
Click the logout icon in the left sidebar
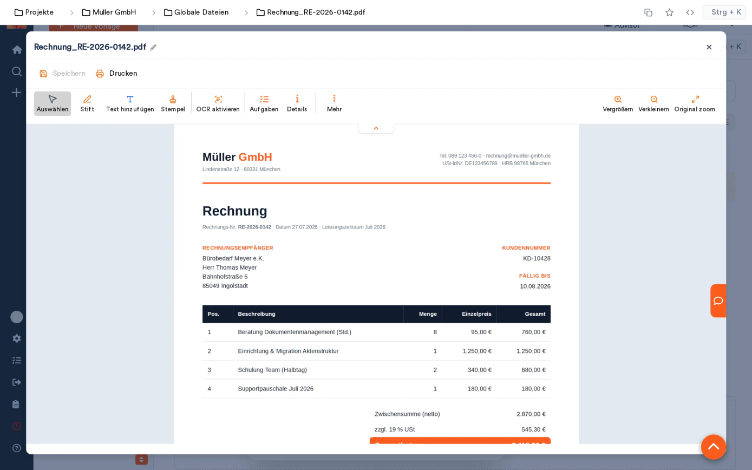coord(17,382)
